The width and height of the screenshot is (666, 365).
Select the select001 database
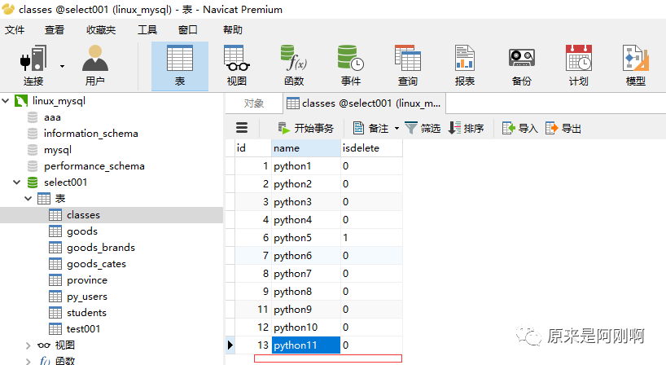[65, 182]
